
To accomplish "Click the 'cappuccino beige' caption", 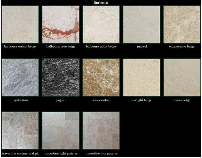I will (x=182, y=47).
